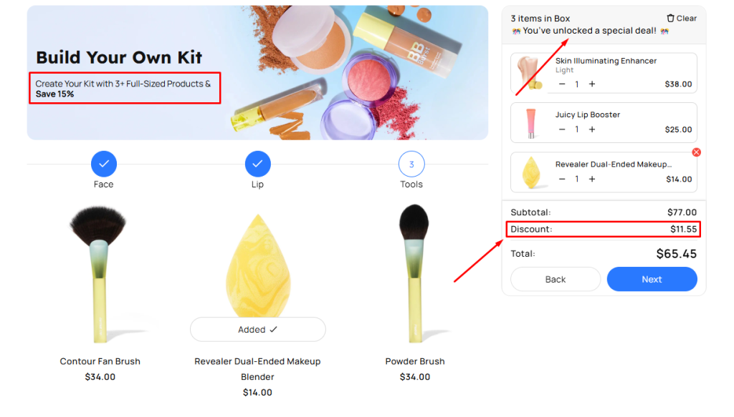Open the Contour Fan Brush product image
734x417 pixels.
tap(100, 273)
